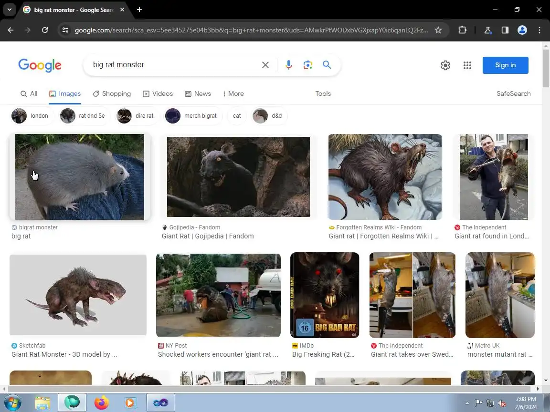Open the tab search dropdown arrow

(10, 10)
